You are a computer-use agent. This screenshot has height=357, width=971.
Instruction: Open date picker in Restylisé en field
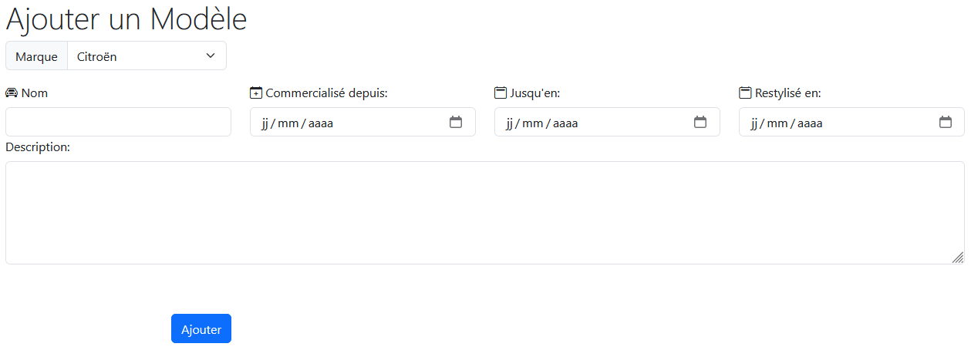[945, 122]
